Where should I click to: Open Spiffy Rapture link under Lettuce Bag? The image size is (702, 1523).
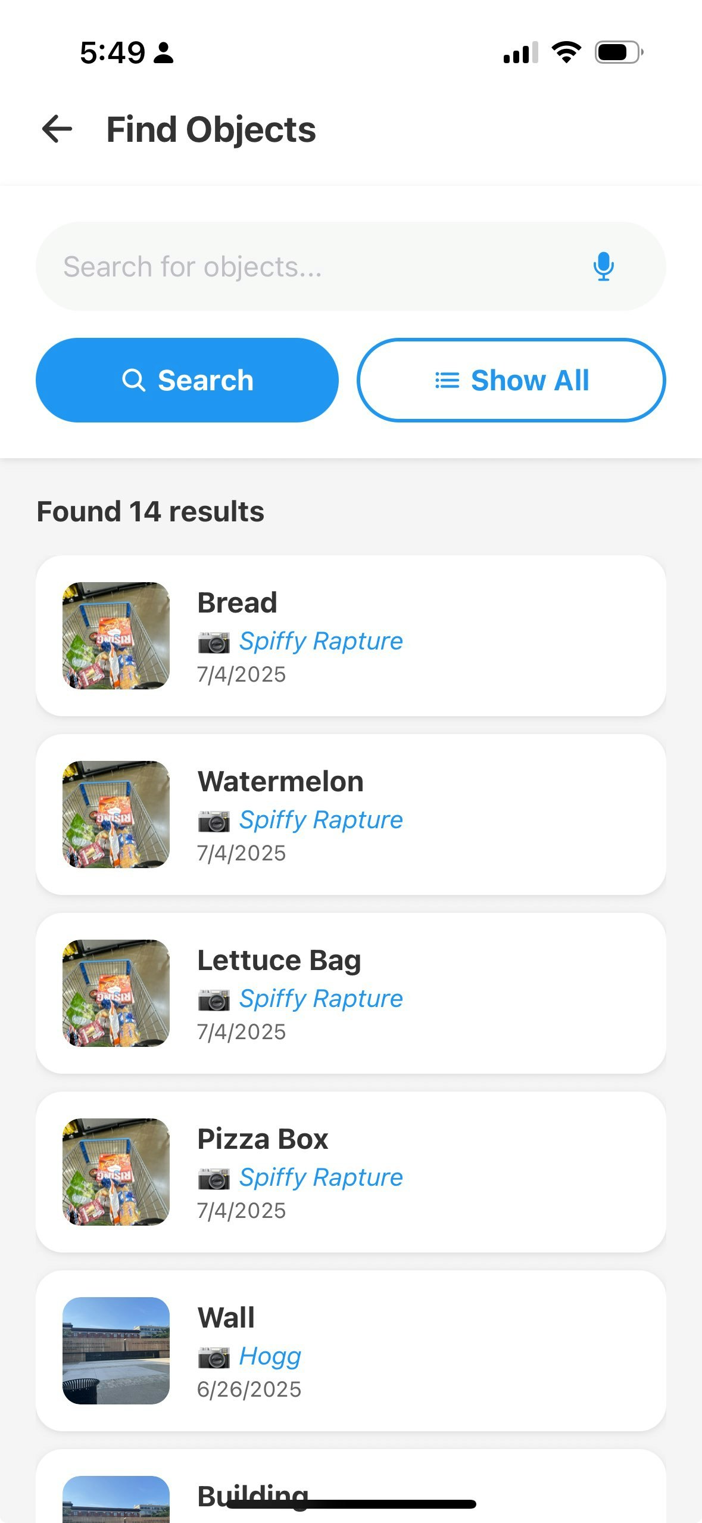point(321,999)
